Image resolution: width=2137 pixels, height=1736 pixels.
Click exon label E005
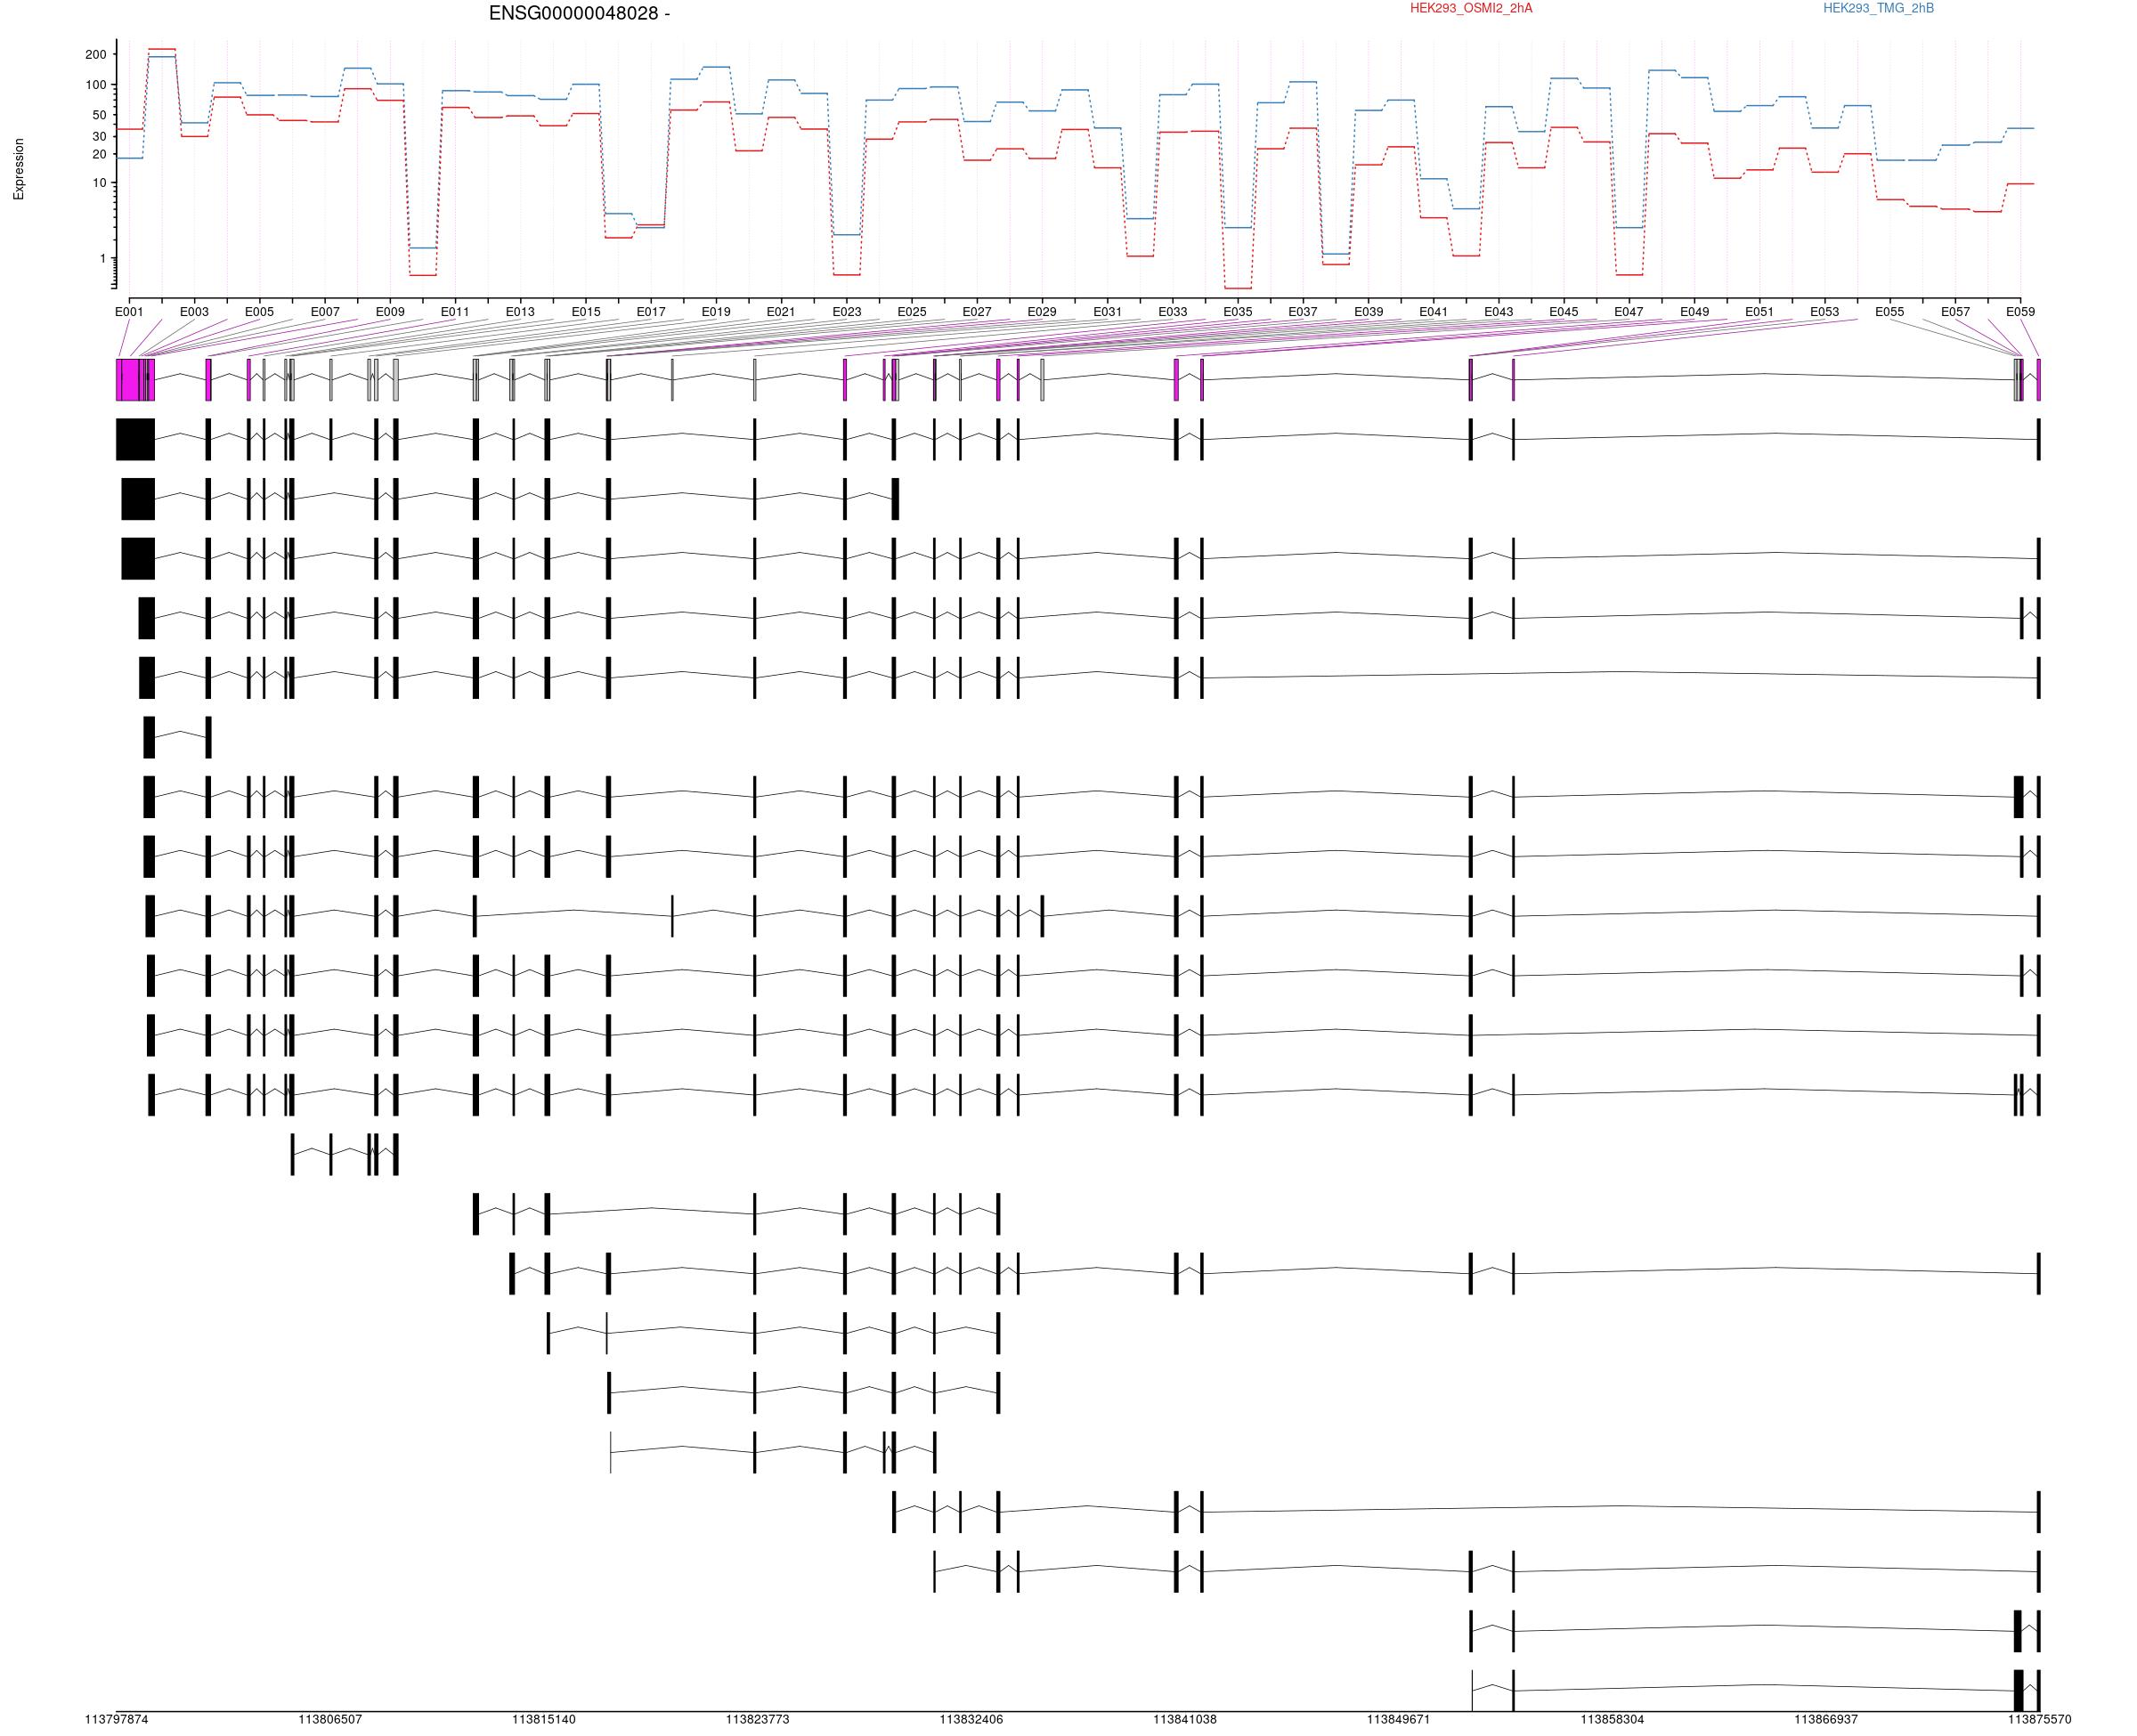[259, 312]
